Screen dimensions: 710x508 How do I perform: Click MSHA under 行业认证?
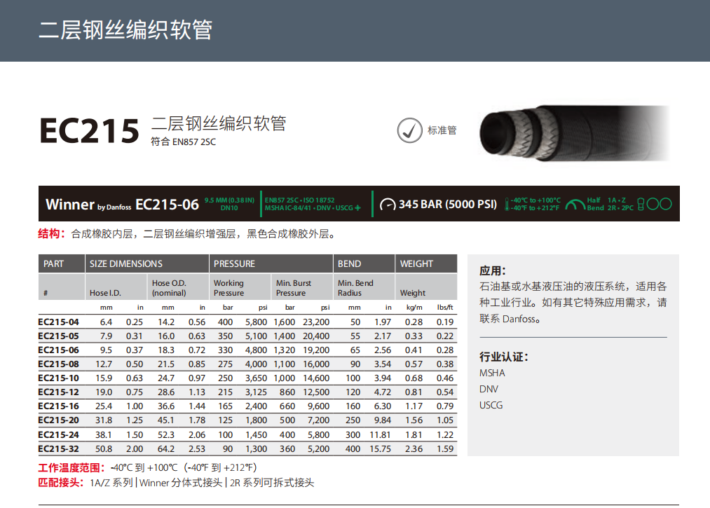click(x=492, y=373)
